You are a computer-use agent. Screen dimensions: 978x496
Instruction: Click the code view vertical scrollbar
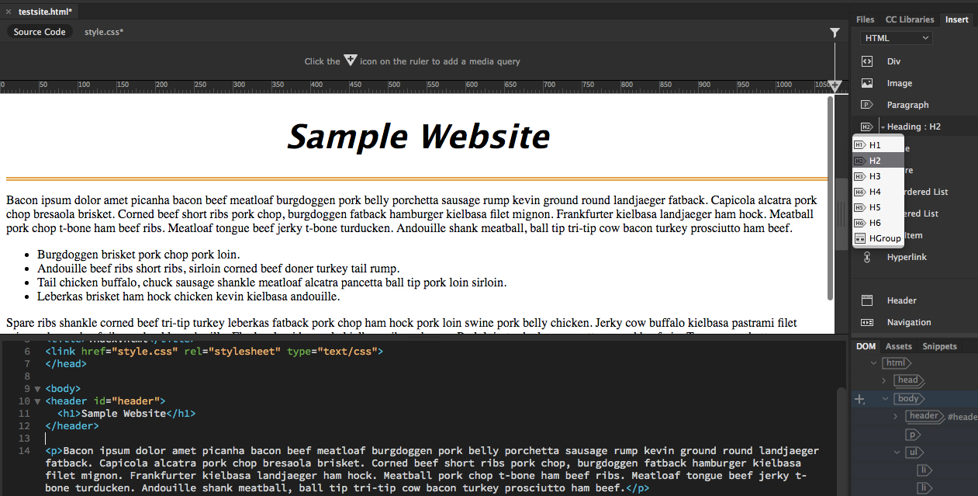[x=841, y=441]
